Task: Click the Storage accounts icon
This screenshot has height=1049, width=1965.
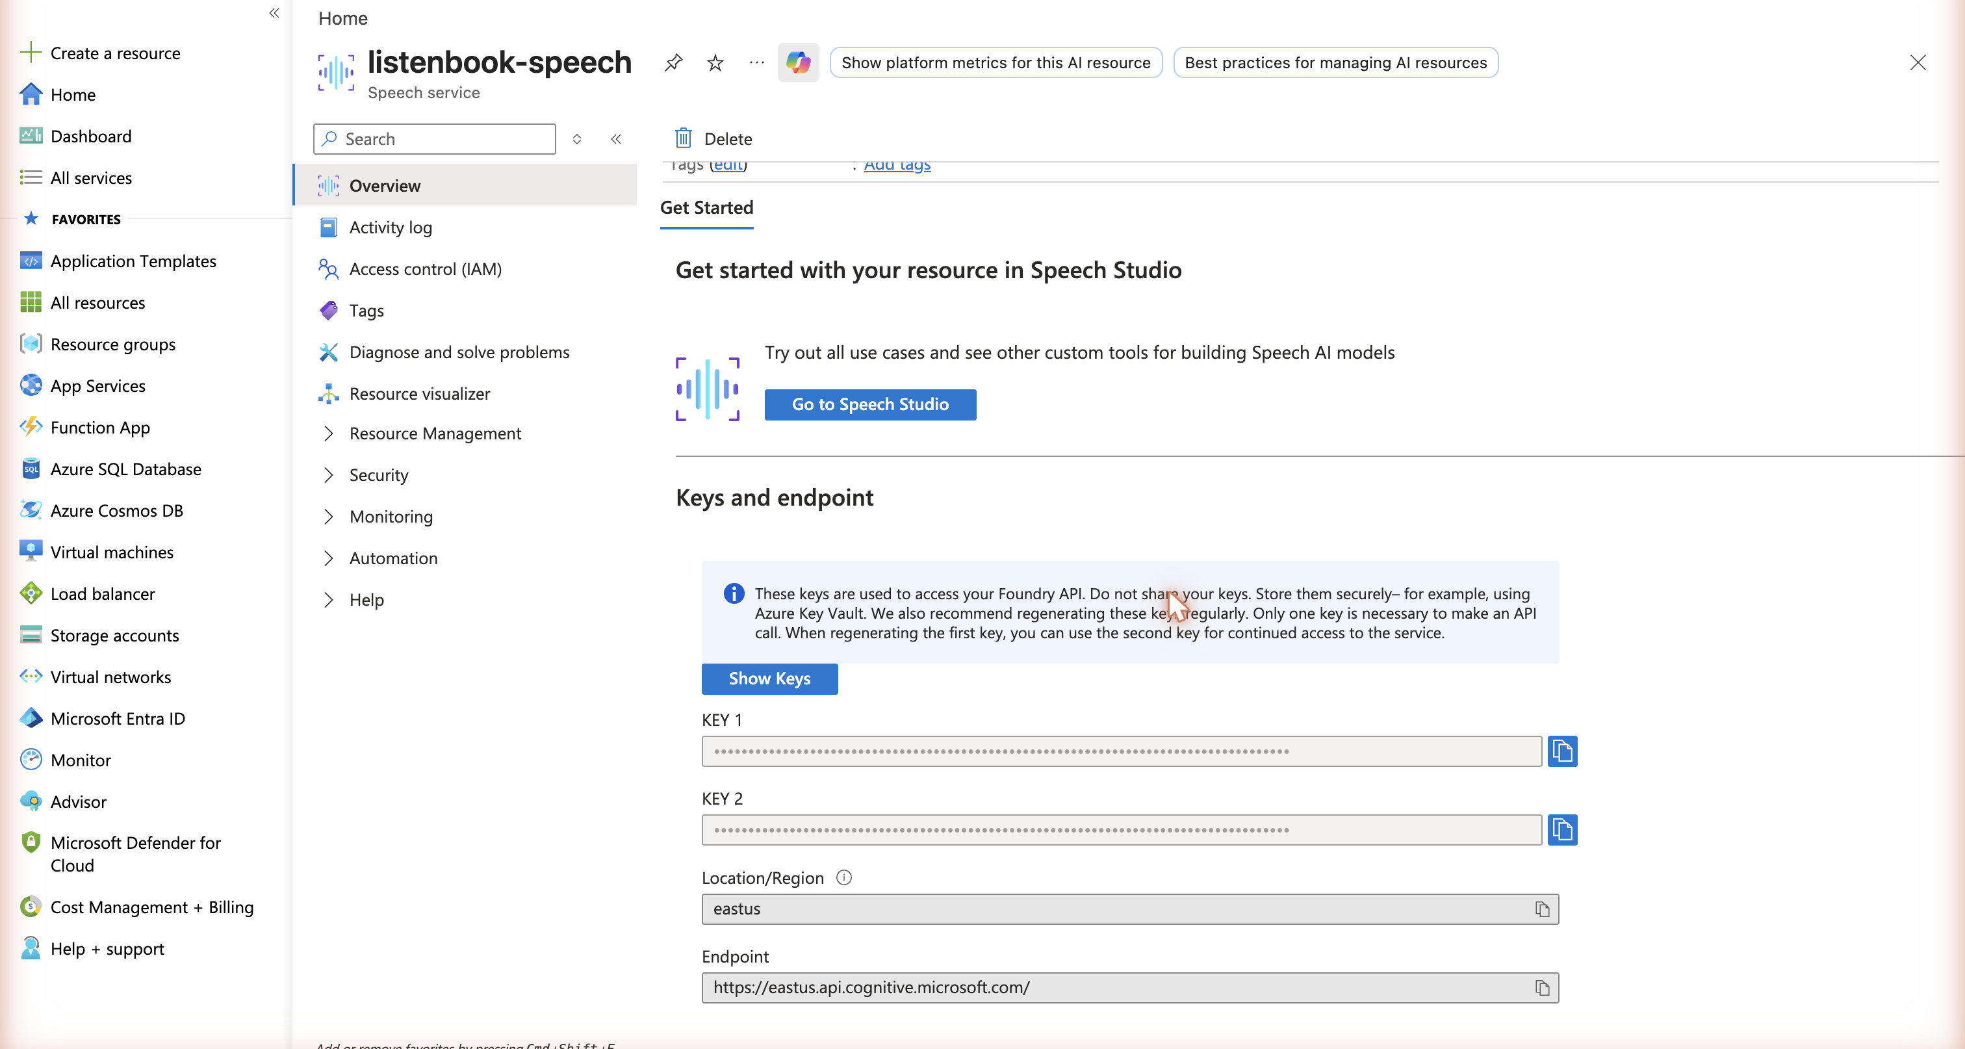Action: click(31, 635)
